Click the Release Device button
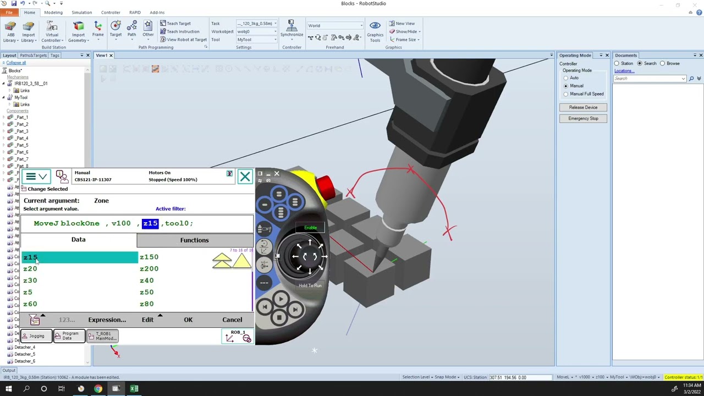The image size is (704, 396). [x=583, y=108]
